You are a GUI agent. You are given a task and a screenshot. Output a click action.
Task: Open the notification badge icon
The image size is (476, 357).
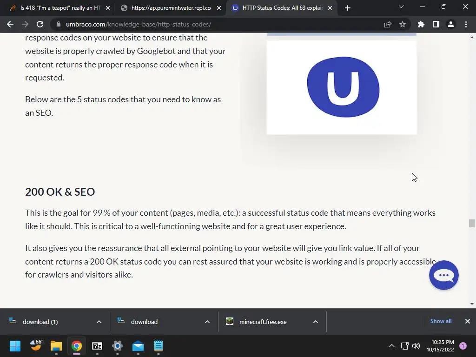click(x=463, y=346)
